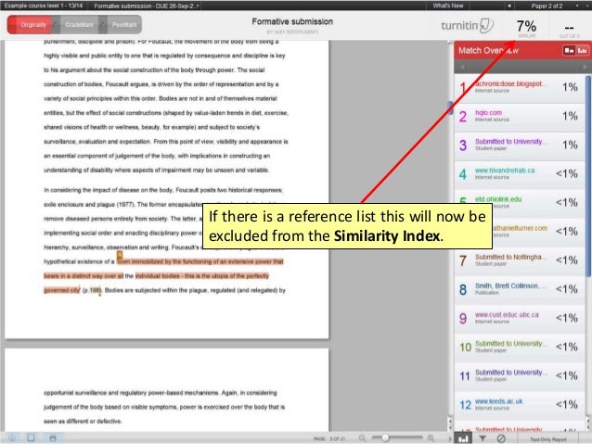592x444 pixels.
Task: Click the Text-Only Report button
Action: (x=548, y=439)
